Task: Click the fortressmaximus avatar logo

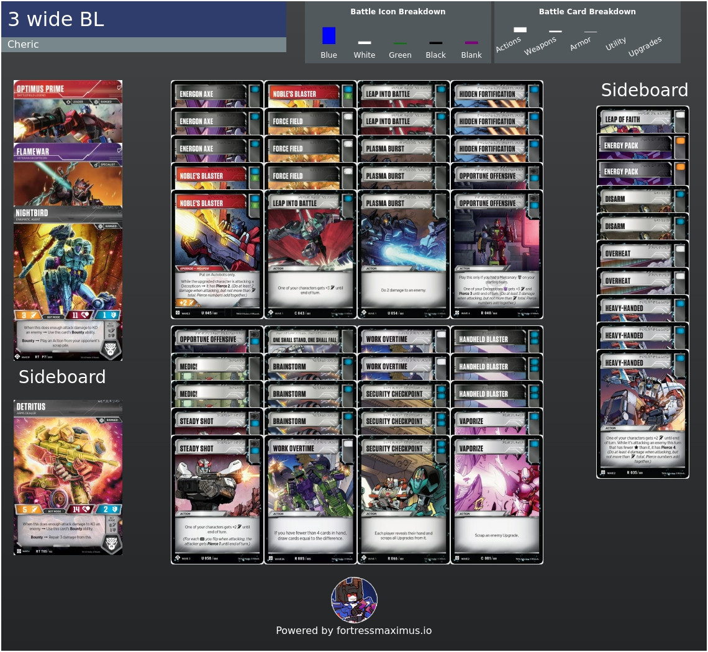Action: point(355,600)
